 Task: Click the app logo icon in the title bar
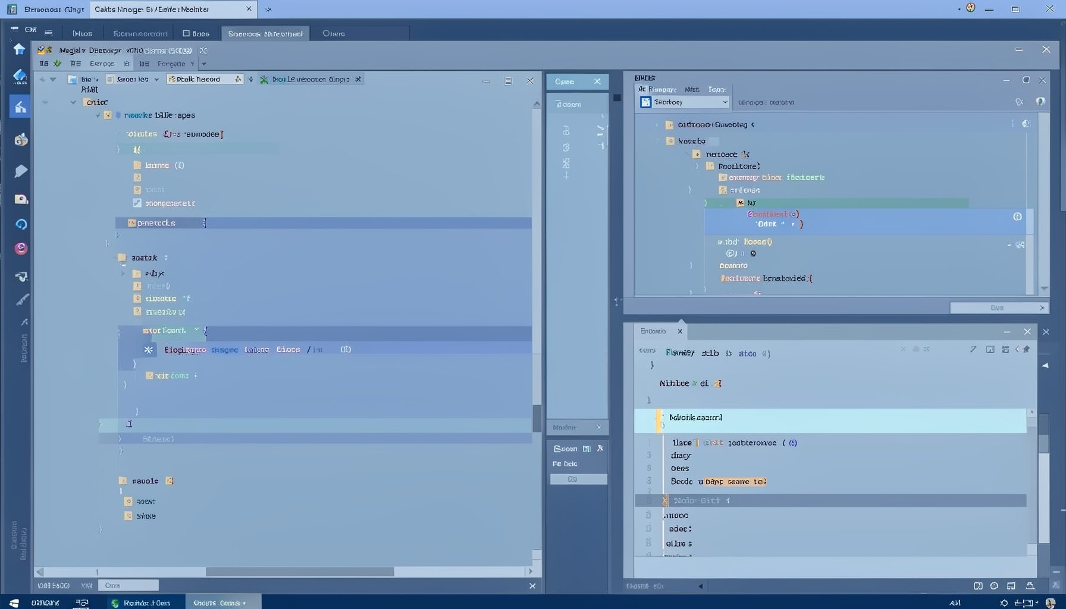[x=12, y=9]
